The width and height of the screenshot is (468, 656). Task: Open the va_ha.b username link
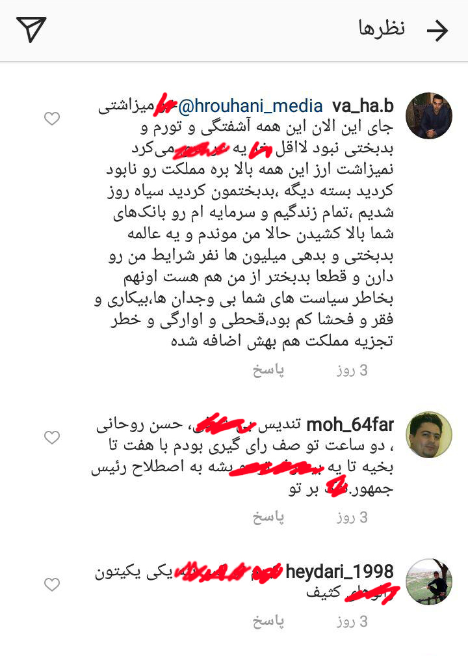363,106
